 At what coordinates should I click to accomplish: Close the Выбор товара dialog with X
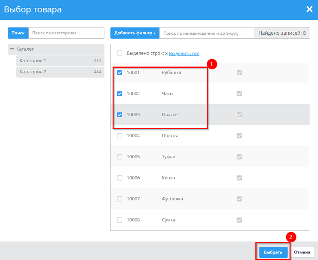click(x=309, y=9)
